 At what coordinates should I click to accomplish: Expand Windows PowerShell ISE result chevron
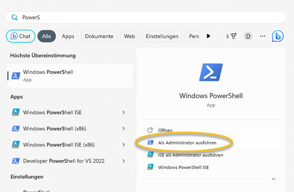coord(124,112)
